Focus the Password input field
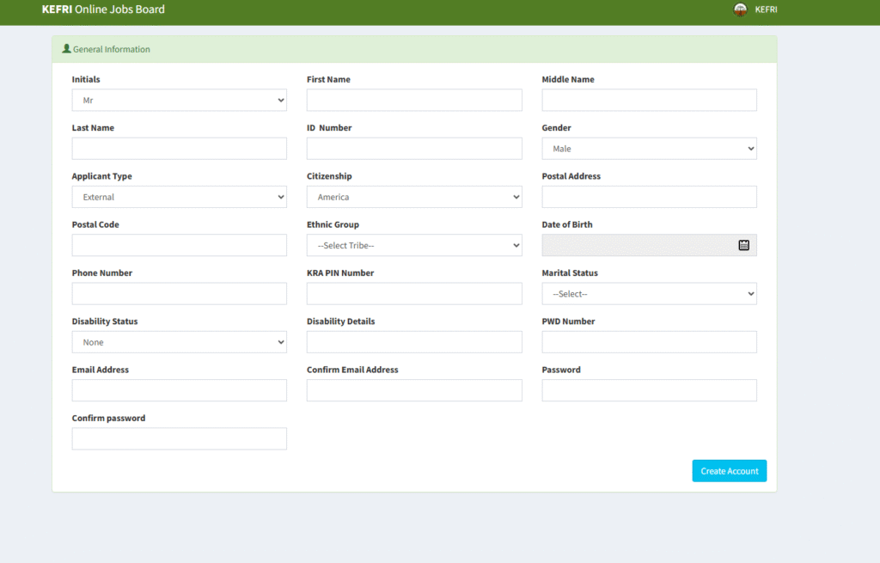This screenshot has width=880, height=563. [649, 390]
